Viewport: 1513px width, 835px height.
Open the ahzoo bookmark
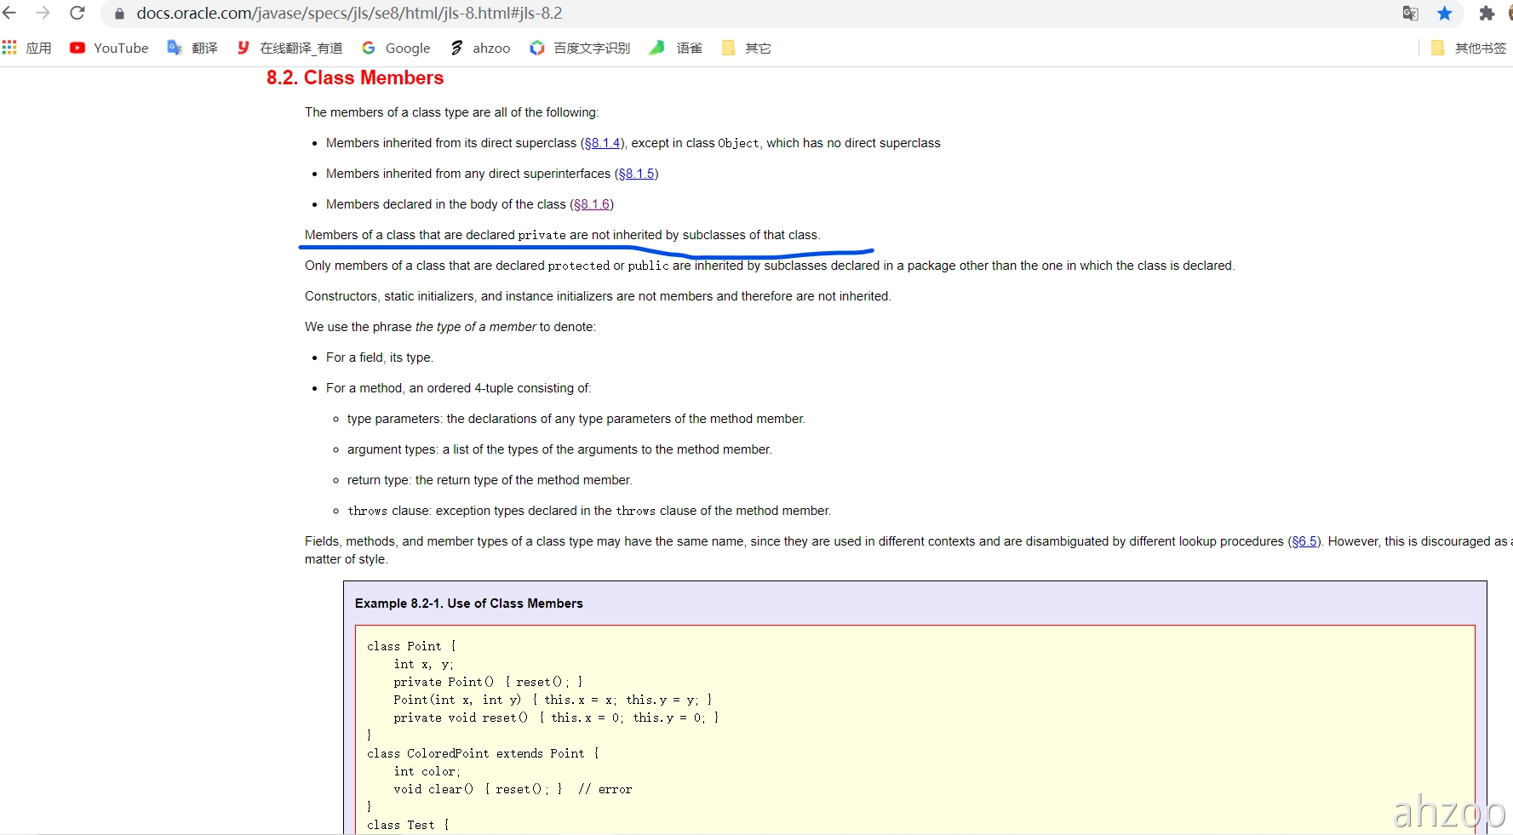(480, 48)
